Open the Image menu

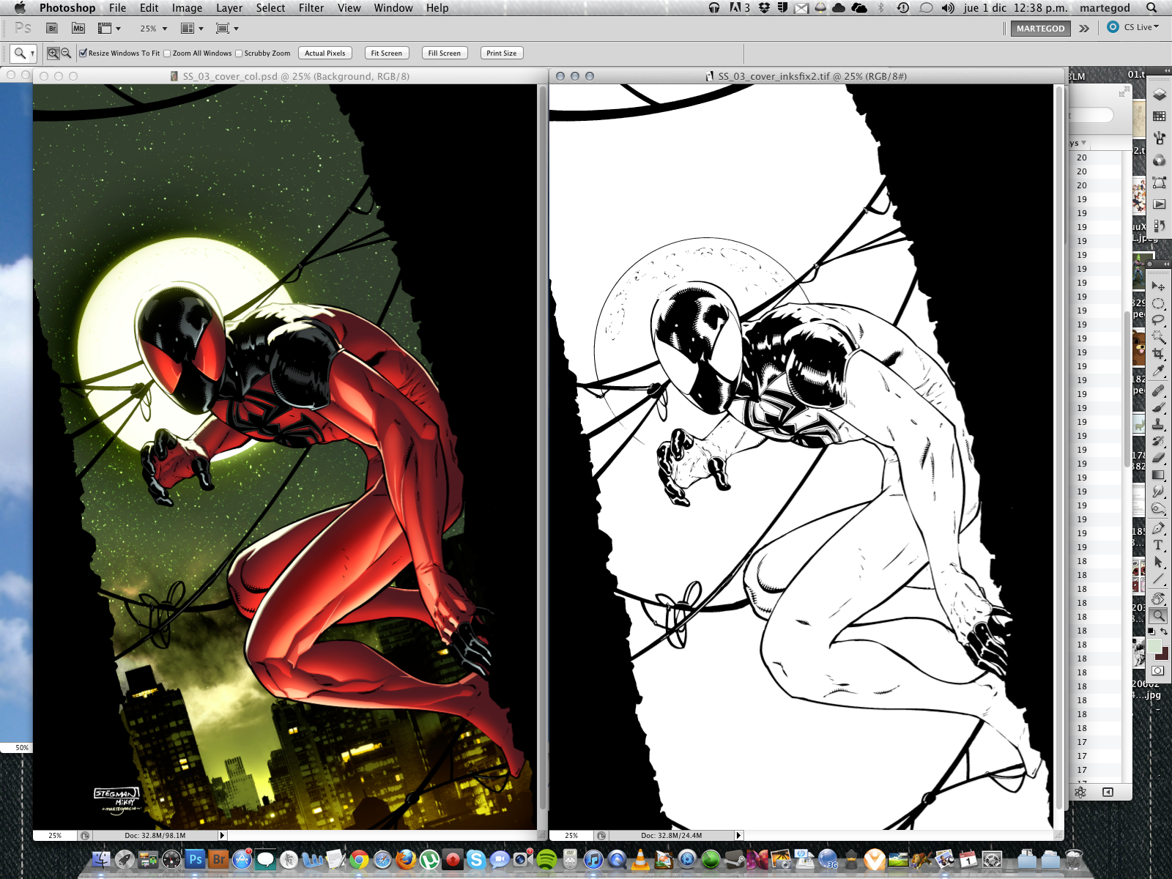[187, 8]
